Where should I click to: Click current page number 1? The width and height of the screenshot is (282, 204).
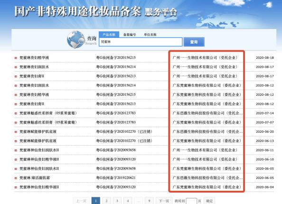pos(96,201)
